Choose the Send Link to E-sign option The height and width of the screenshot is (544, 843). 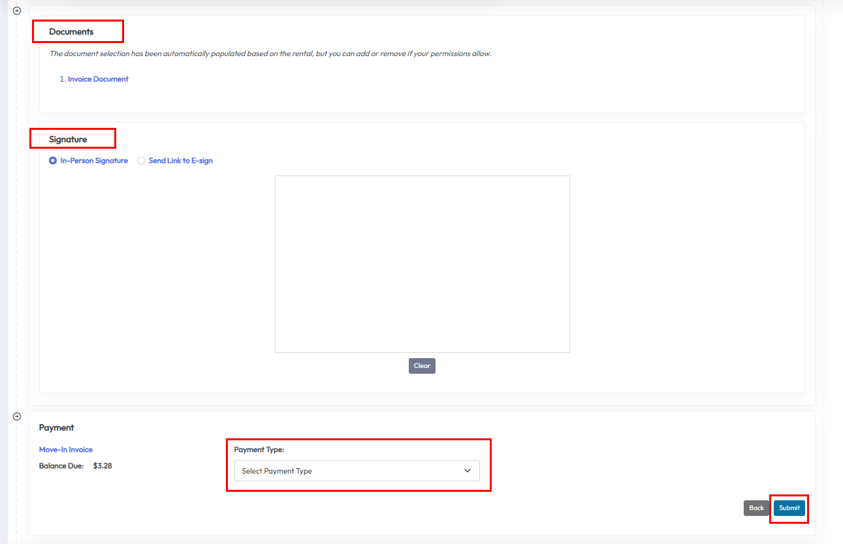[141, 160]
